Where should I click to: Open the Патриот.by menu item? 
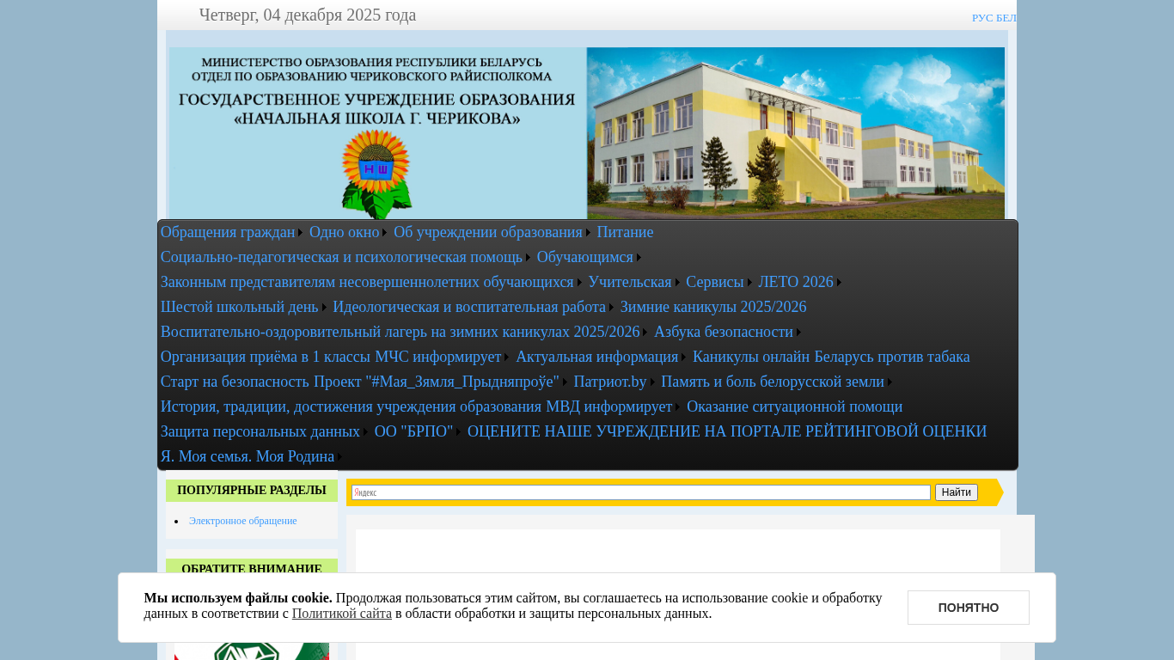[610, 382]
